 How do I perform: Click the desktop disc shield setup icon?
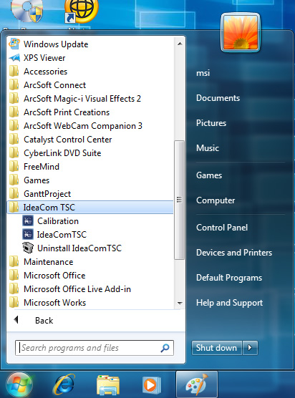27,11
